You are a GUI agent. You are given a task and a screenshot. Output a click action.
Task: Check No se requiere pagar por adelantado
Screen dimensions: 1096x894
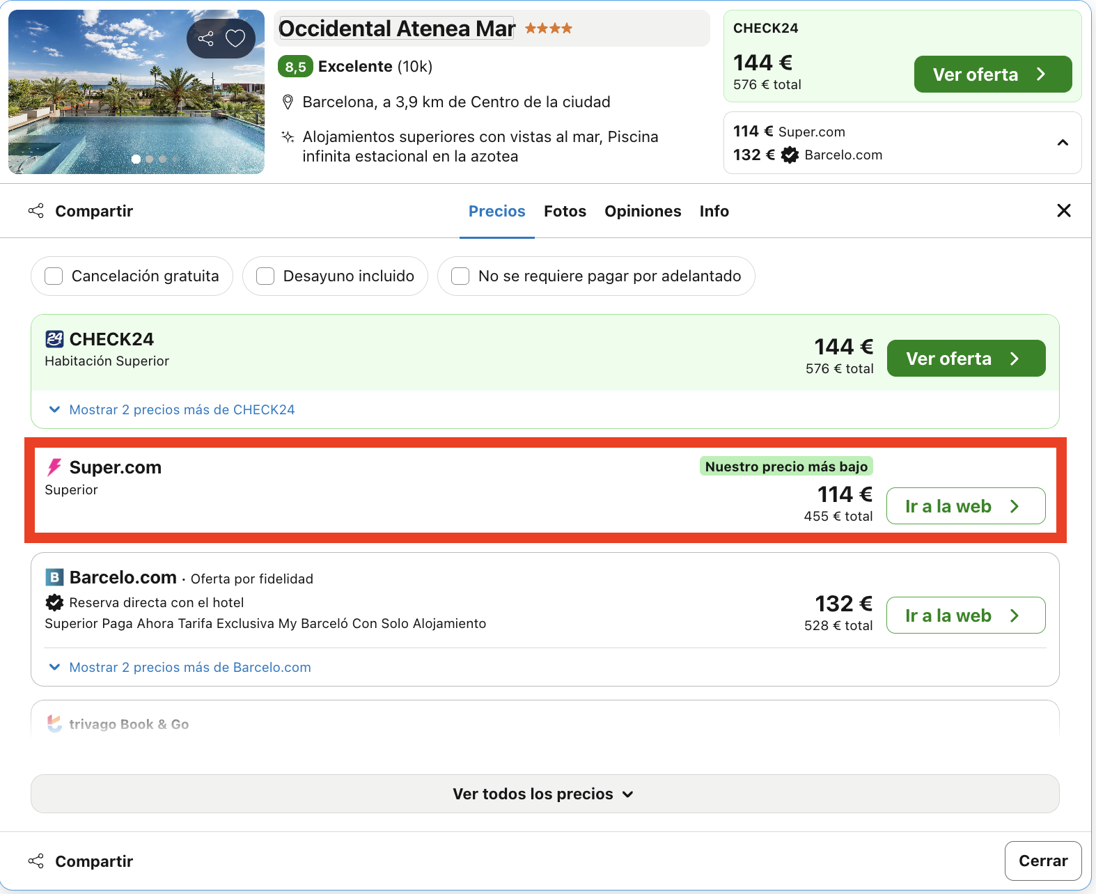pos(460,276)
